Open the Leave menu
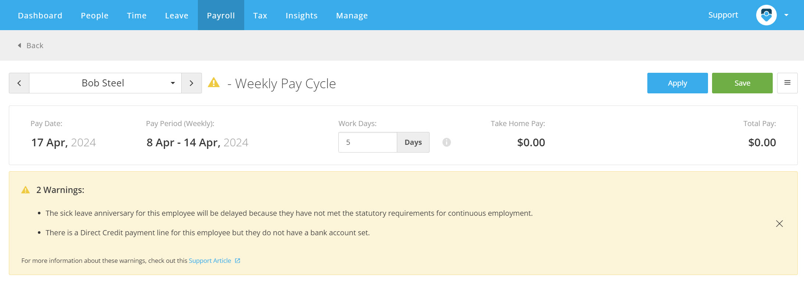Image resolution: width=804 pixels, height=286 pixels. [x=177, y=15]
